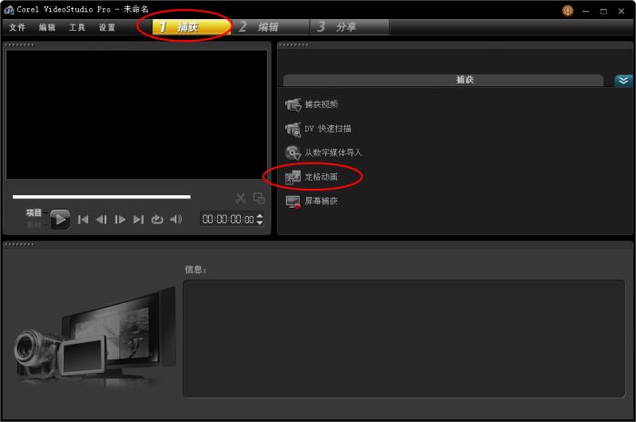This screenshot has width=636, height=422.
Task: Select the DV 快速扫描 option label
Action: [328, 129]
